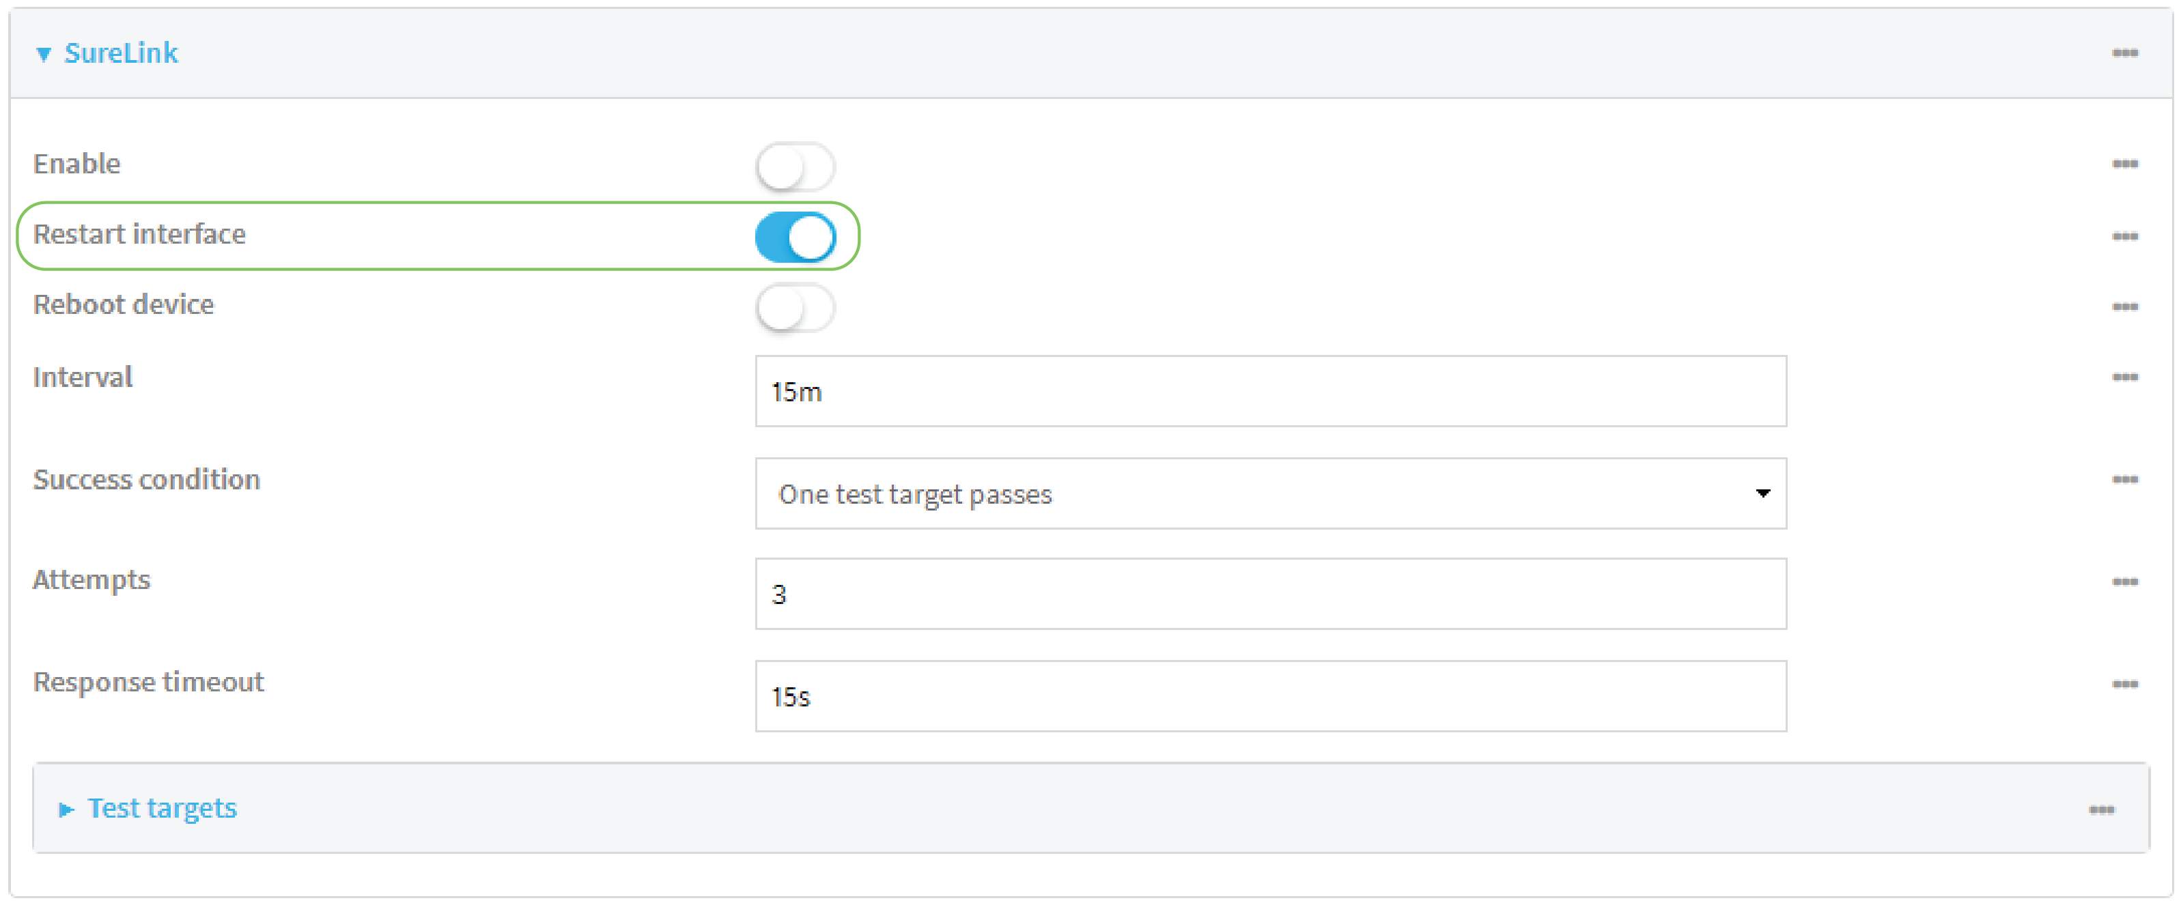Collapse the SureLink section arrow
The width and height of the screenshot is (2181, 905).
(43, 54)
